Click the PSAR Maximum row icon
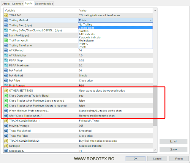 click(x=6, y=65)
